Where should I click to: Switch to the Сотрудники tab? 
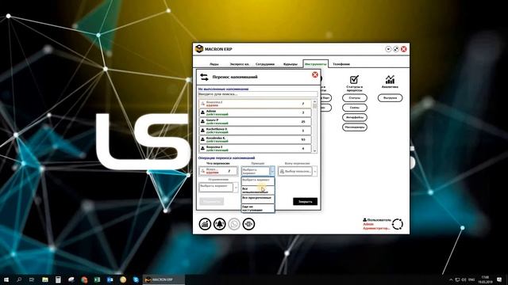[265, 64]
